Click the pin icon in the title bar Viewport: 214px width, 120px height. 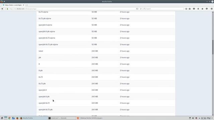point(4,1)
